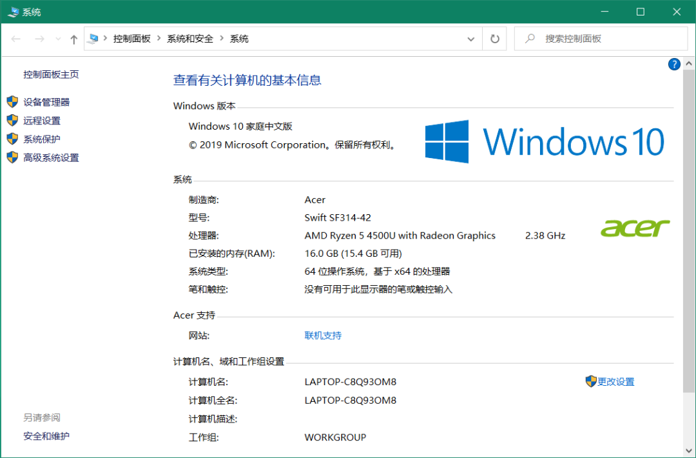This screenshot has height=458, width=696.
Task: Close the 系统 window
Action: tap(677, 12)
